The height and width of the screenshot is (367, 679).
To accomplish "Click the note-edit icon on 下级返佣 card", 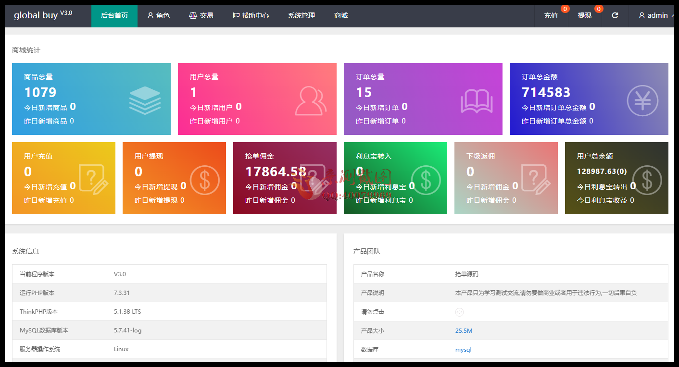I will click(x=536, y=179).
